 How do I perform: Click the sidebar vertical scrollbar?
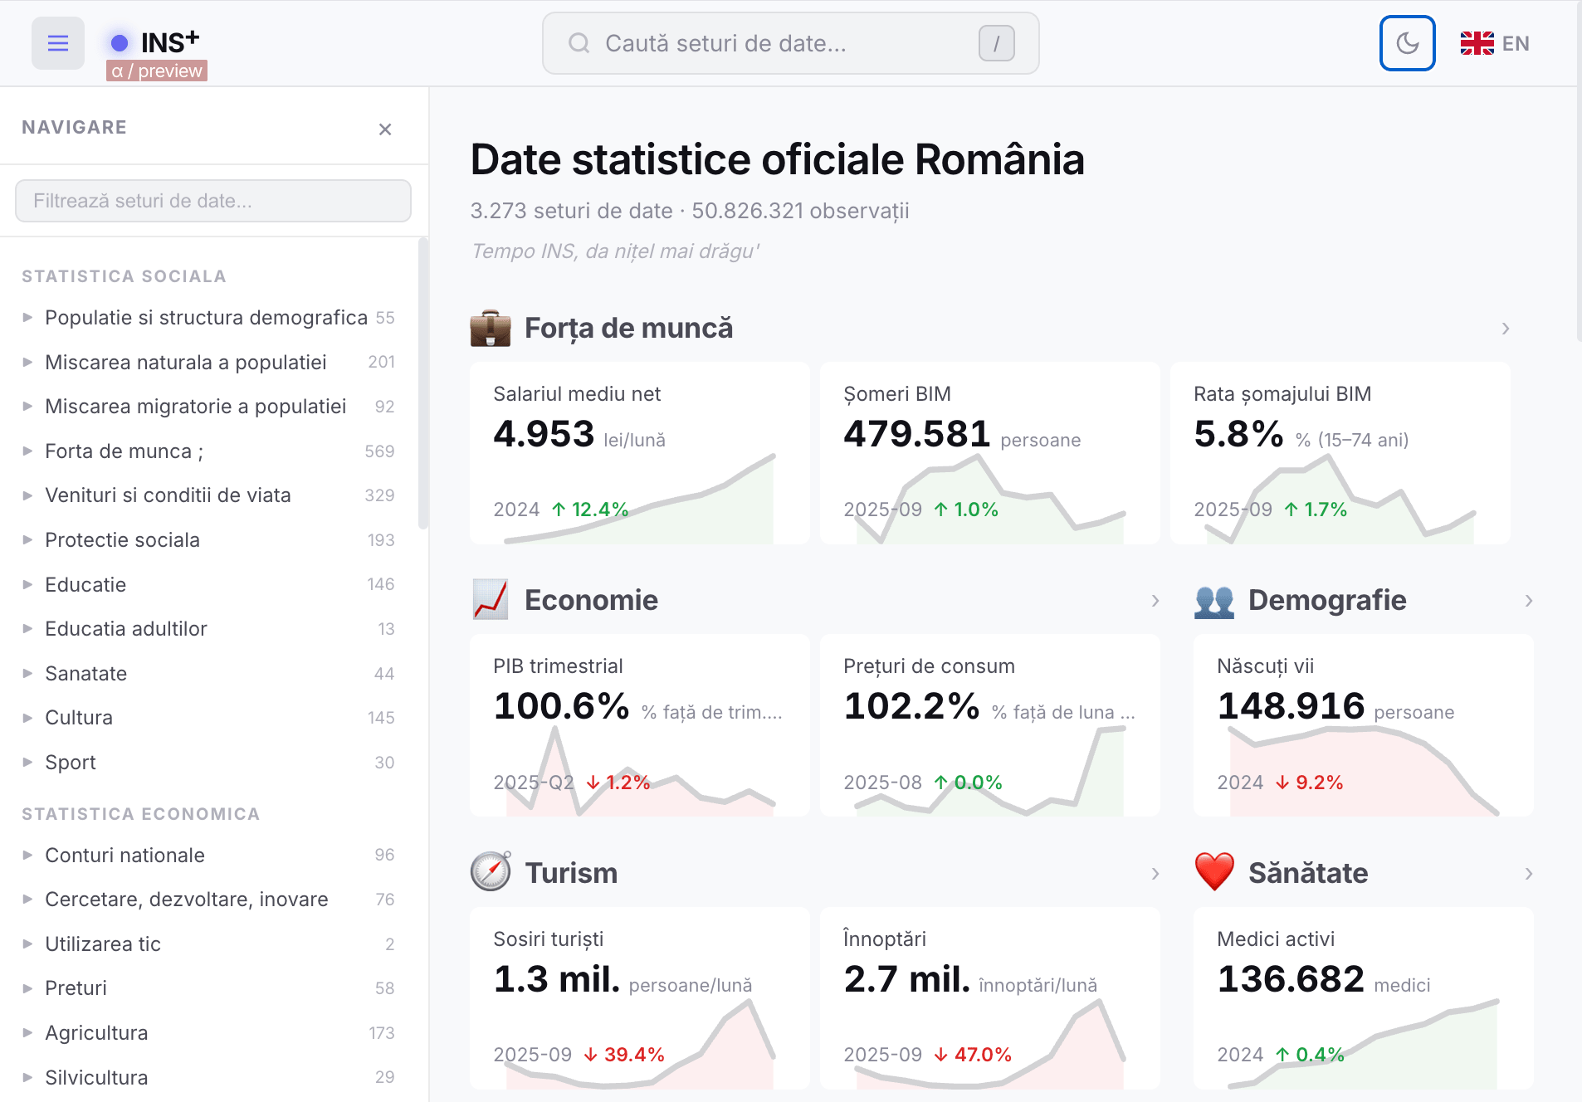pos(423,382)
